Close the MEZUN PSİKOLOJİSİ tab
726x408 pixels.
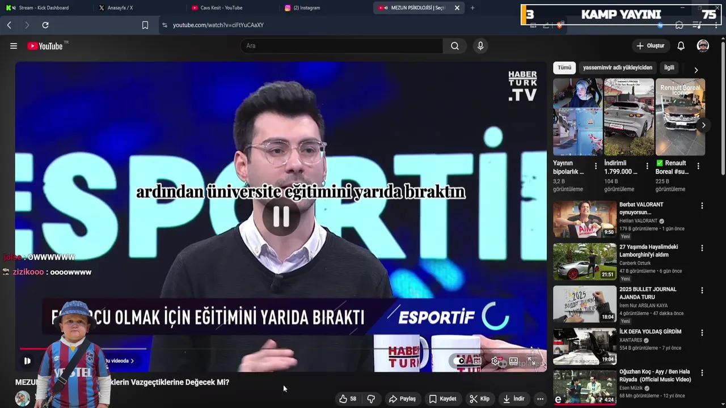[x=457, y=8]
